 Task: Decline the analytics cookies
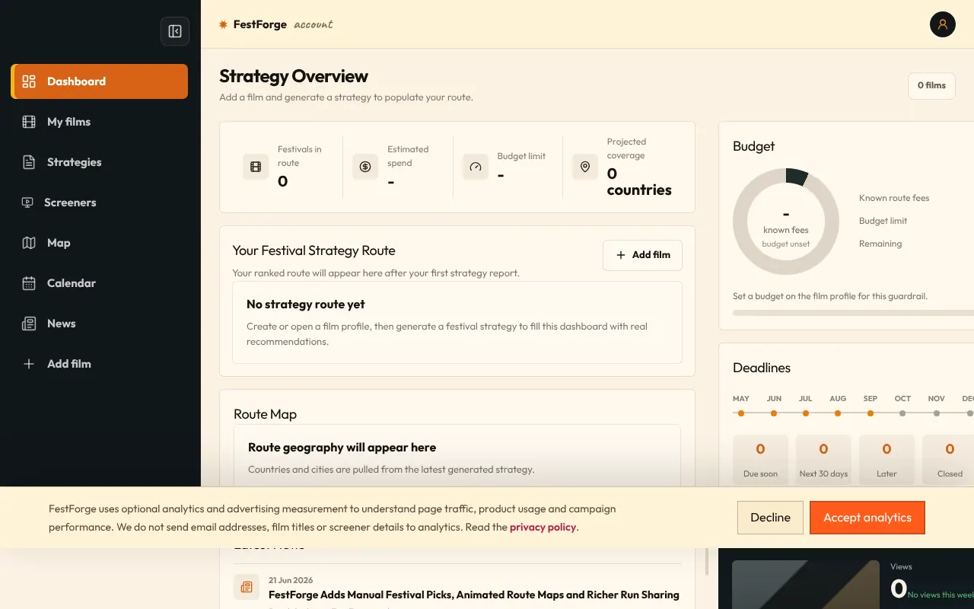point(770,518)
